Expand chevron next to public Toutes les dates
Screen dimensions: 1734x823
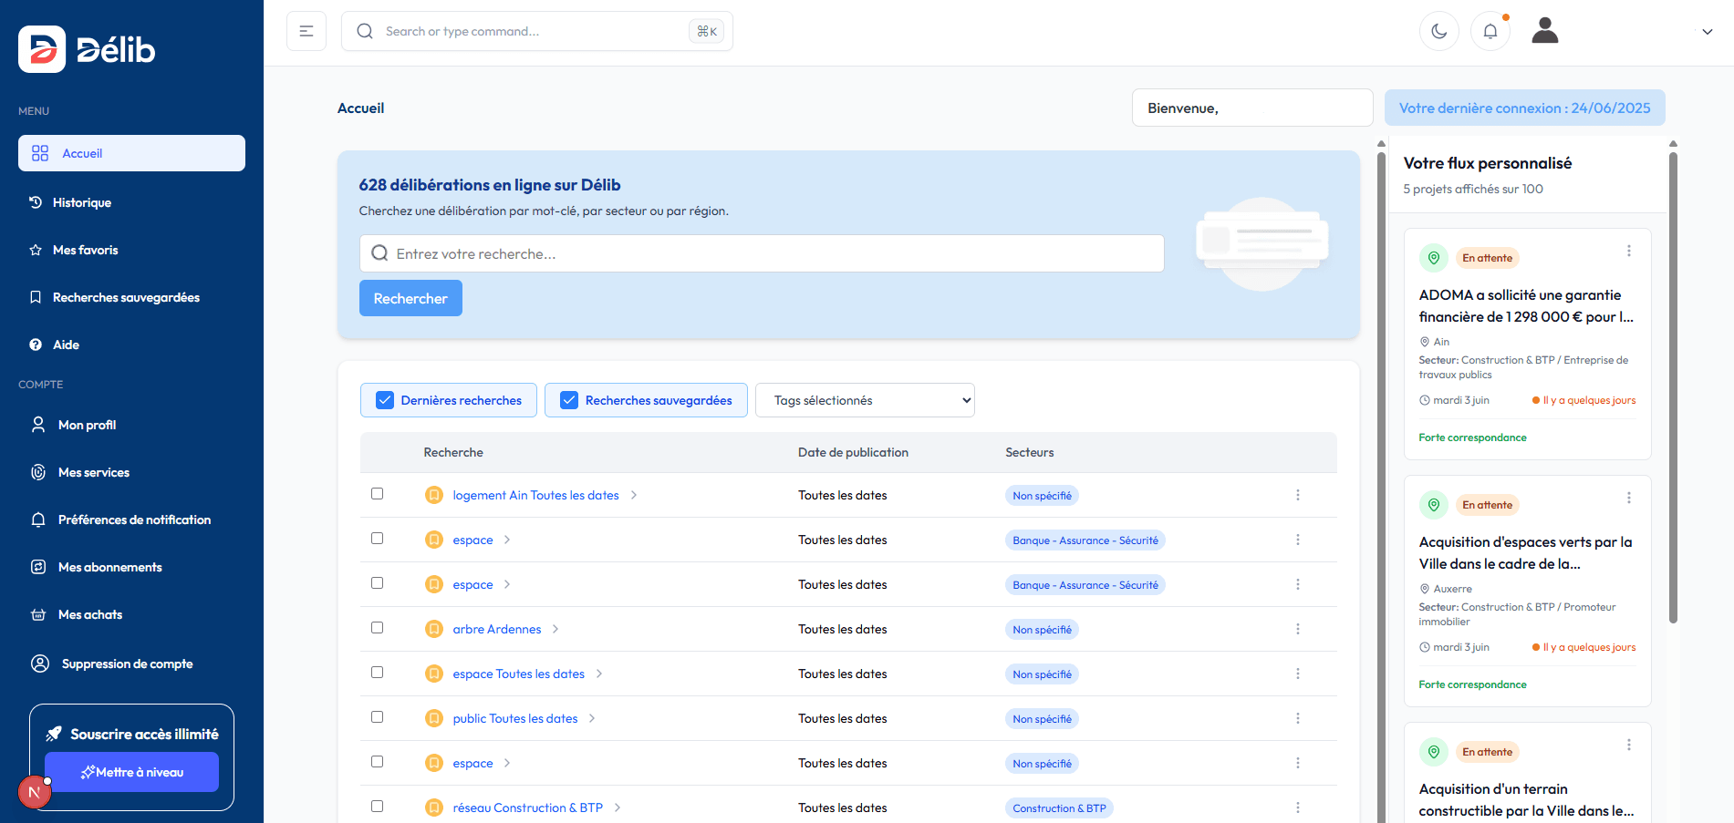click(592, 718)
